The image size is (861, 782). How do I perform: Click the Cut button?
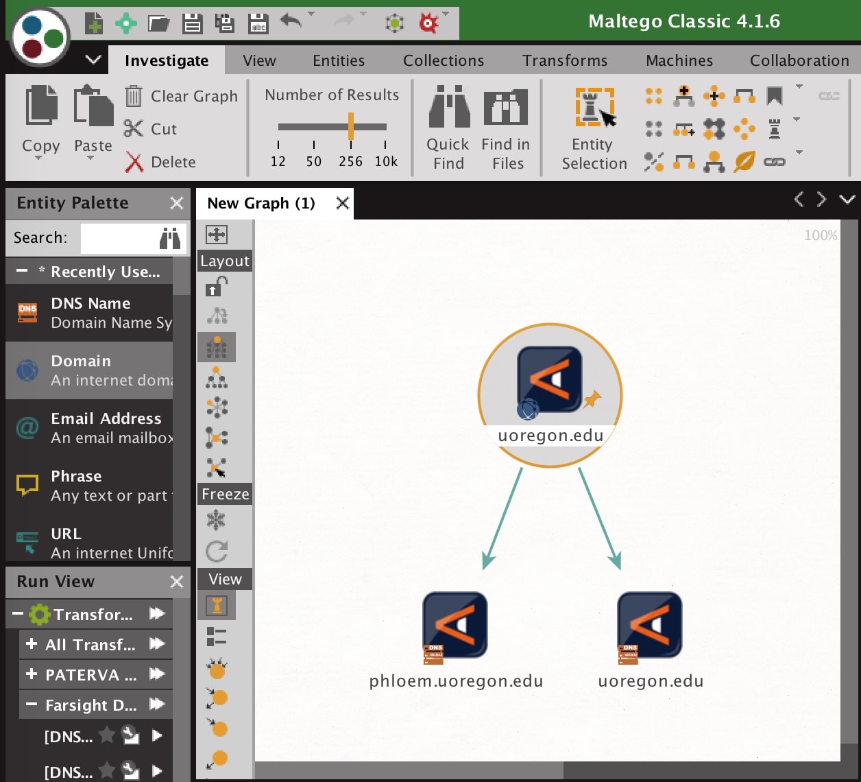click(x=151, y=129)
